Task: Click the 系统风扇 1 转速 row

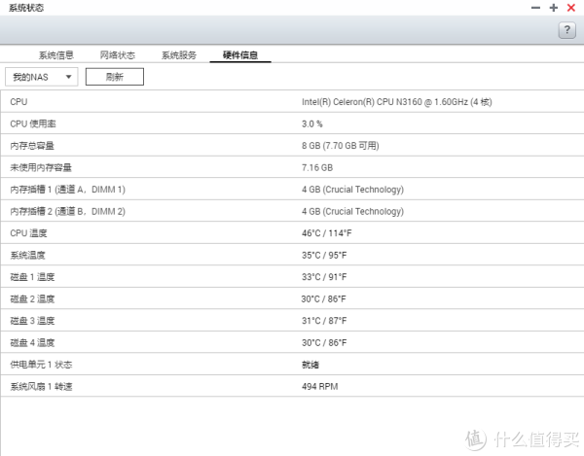Action: [292, 386]
